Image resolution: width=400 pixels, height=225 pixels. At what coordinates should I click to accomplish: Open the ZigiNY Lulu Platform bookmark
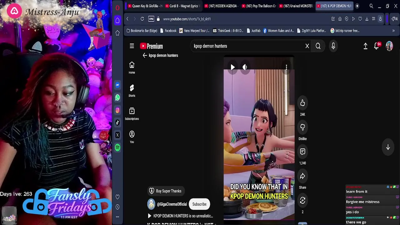312,31
